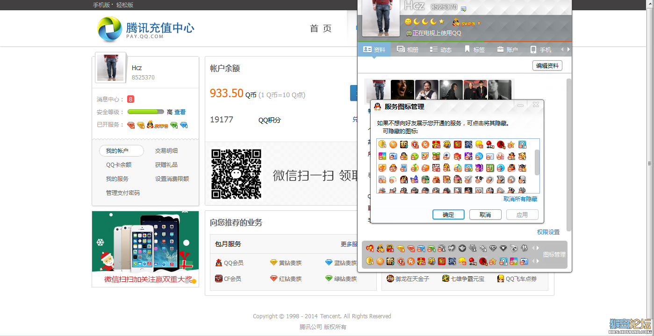Click the gold G icon in the bottom icon bar
This screenshot has width=654, height=336.
[x=370, y=261]
